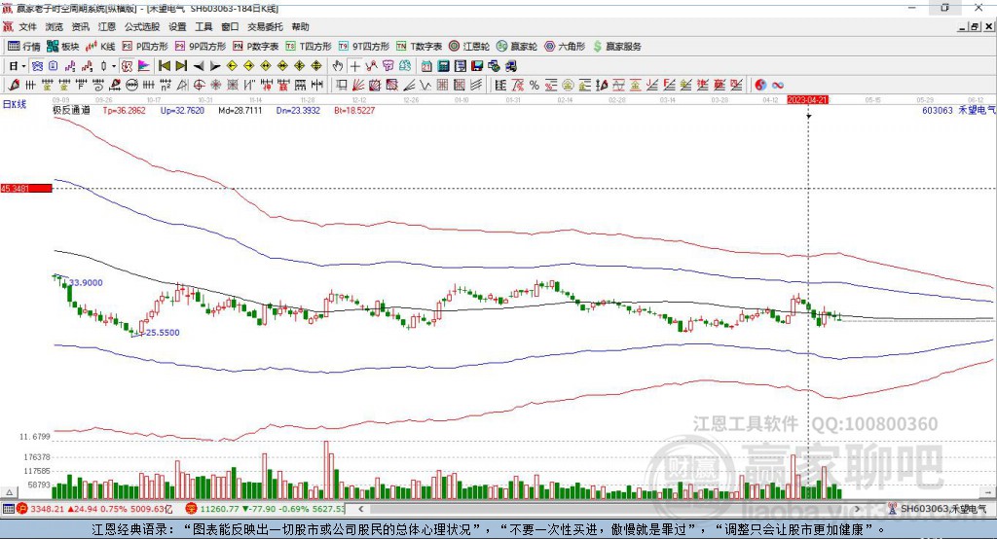
Task: Open the T数字表 tool
Action: (x=419, y=47)
